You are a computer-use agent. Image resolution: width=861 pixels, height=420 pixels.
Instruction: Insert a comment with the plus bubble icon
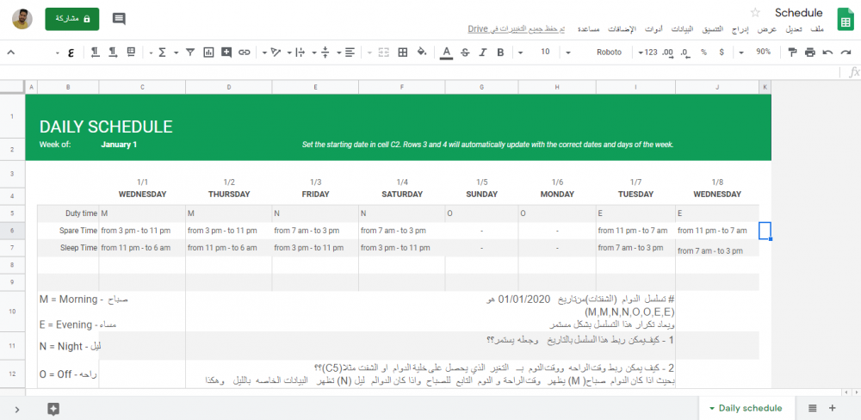point(226,52)
